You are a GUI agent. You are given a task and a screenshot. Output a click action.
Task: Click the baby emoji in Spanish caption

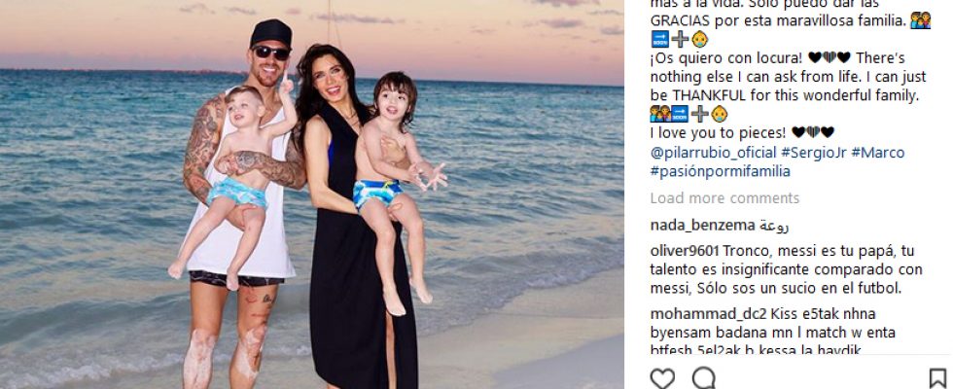[699, 40]
